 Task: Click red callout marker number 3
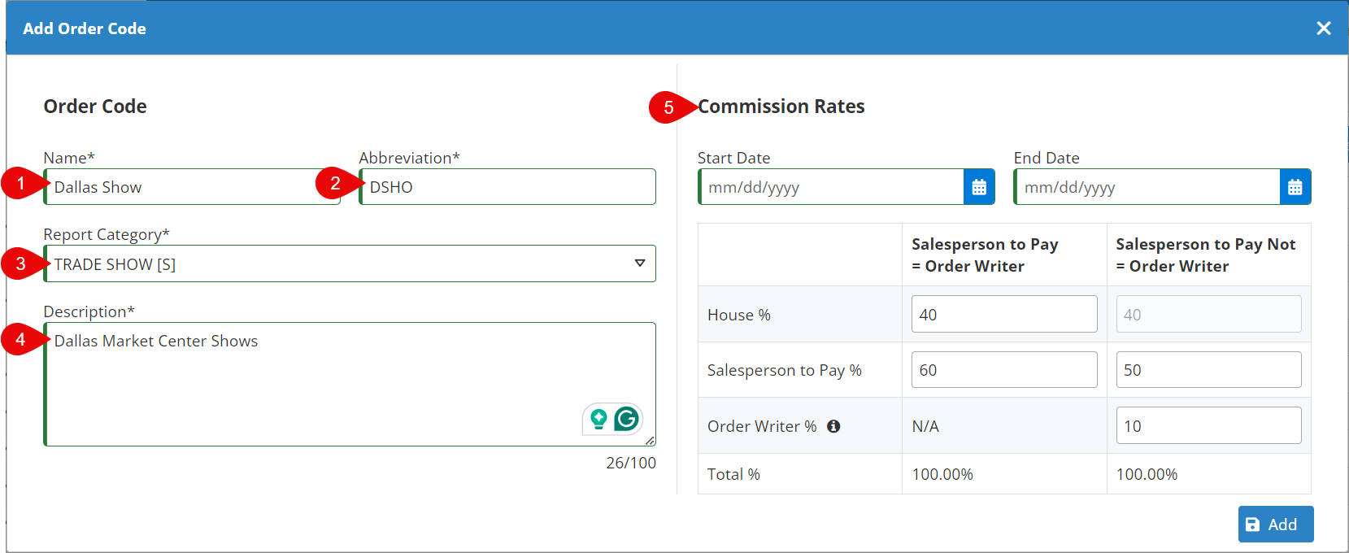21,263
